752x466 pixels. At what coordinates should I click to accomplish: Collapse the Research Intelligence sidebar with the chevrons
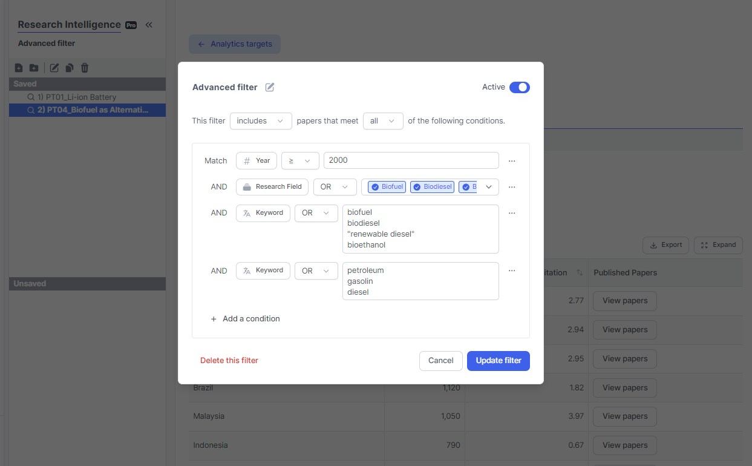pyautogui.click(x=149, y=25)
